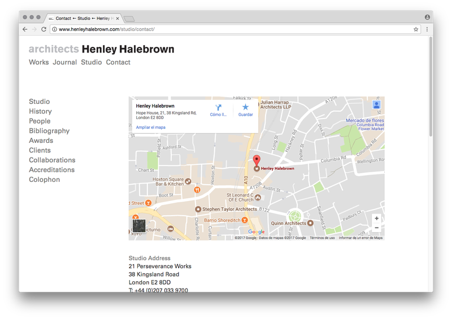Click the architects Henley Halebrown logo
This screenshot has width=452, height=319.
point(102,49)
